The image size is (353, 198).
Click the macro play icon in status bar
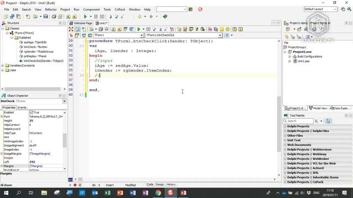click(70, 185)
